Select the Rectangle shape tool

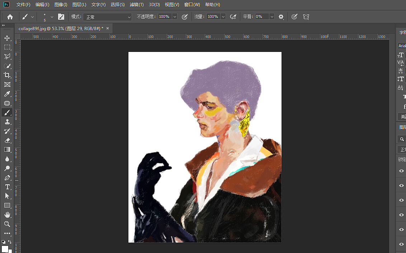(x=7, y=205)
